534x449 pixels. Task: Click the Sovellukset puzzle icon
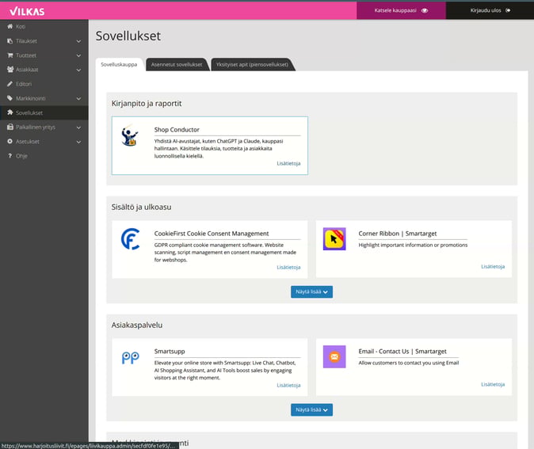[10, 112]
